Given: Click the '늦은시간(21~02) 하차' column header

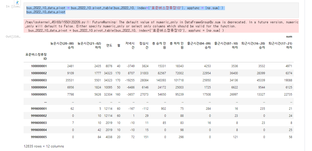Looking at the screenshot, I should pos(89,45).
